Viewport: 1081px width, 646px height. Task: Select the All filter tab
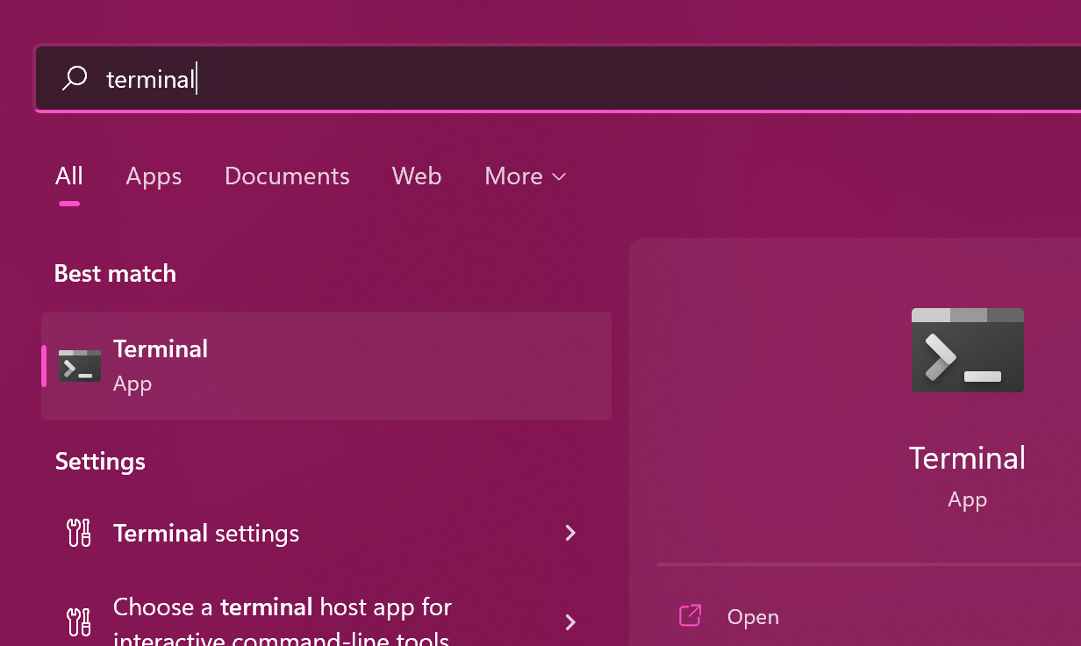(69, 176)
